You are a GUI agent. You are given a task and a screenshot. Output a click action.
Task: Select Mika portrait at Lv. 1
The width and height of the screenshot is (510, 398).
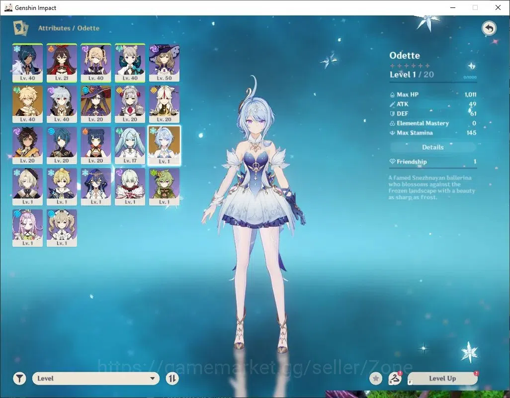pos(62,187)
